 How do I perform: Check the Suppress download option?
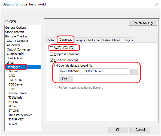51,54
